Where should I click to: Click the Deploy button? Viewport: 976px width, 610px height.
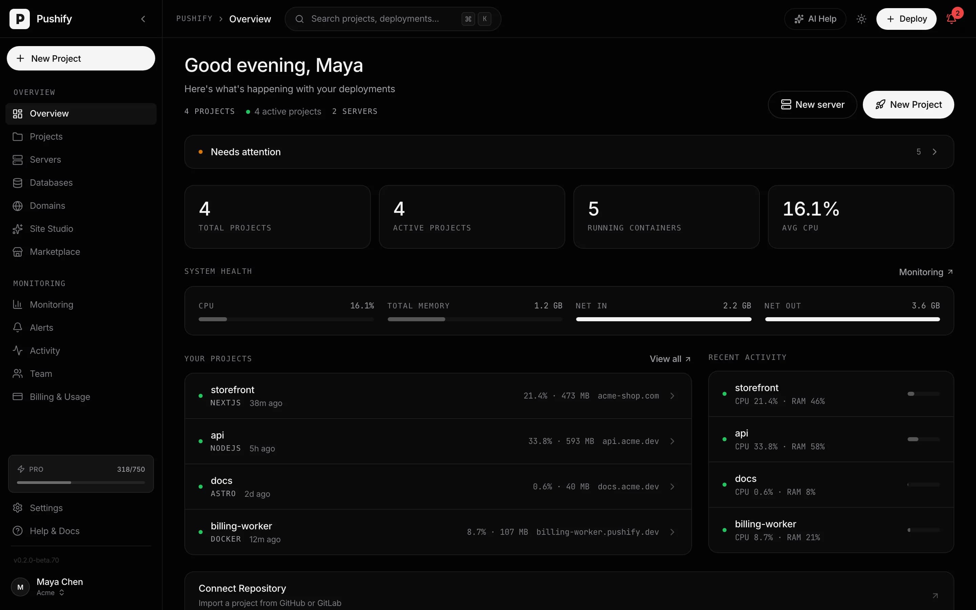(906, 19)
